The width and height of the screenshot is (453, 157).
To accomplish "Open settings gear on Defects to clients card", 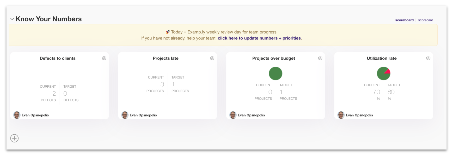I will 104,58.
